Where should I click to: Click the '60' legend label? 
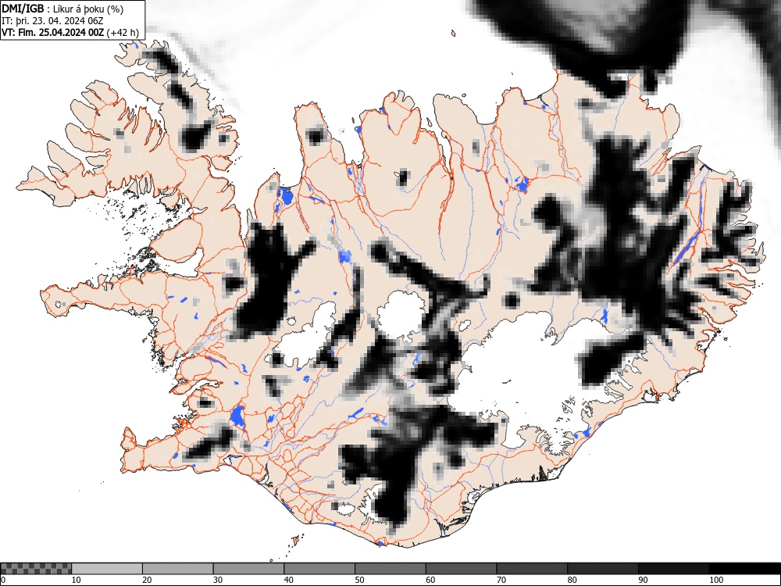click(430, 580)
